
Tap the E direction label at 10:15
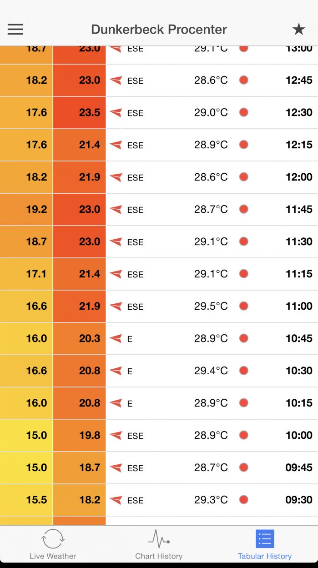(x=130, y=403)
